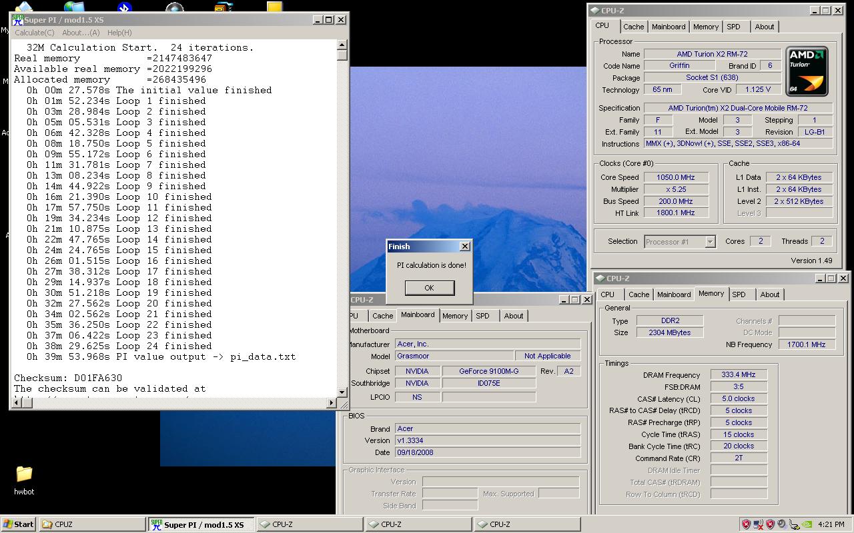Image resolution: width=854 pixels, height=533 pixels.
Task: Click the CPU-Z taskbar button next to Super PI
Action: pyautogui.click(x=310, y=524)
